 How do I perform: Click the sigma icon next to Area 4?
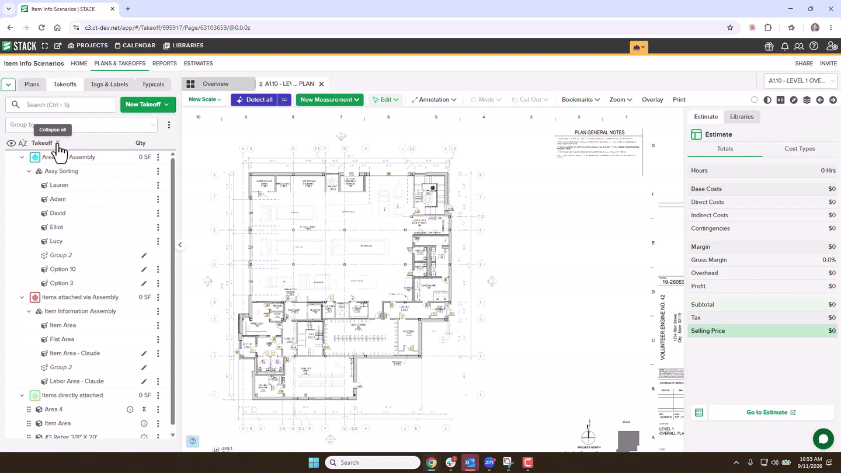coord(144,409)
